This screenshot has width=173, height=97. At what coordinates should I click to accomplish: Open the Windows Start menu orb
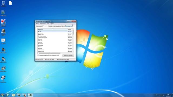2,95
